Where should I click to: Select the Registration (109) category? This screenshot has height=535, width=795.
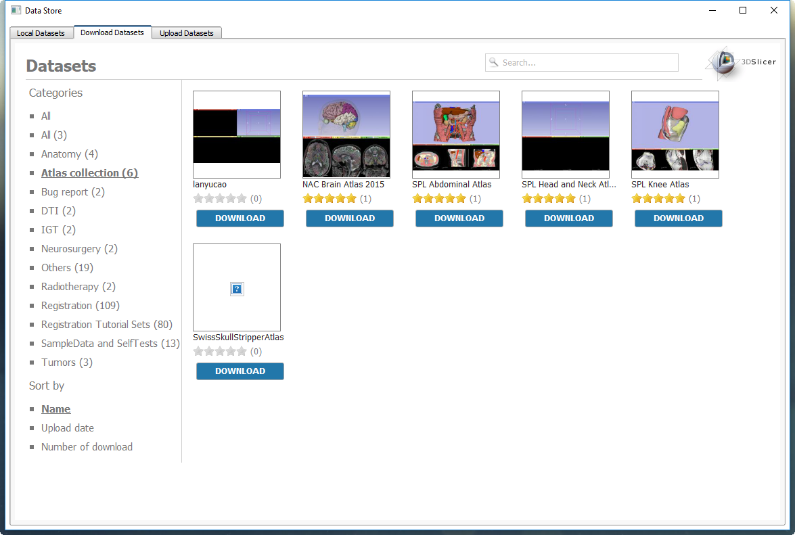[x=80, y=306]
